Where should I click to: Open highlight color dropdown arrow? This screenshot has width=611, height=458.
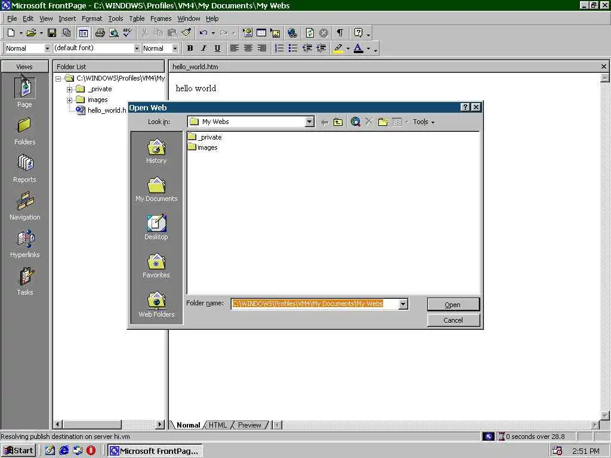(x=348, y=49)
